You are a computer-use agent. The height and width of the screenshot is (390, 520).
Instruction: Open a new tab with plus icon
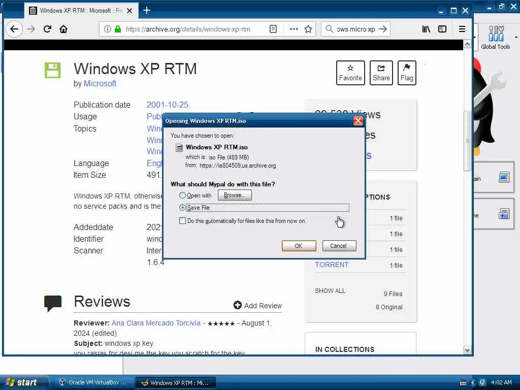[147, 11]
